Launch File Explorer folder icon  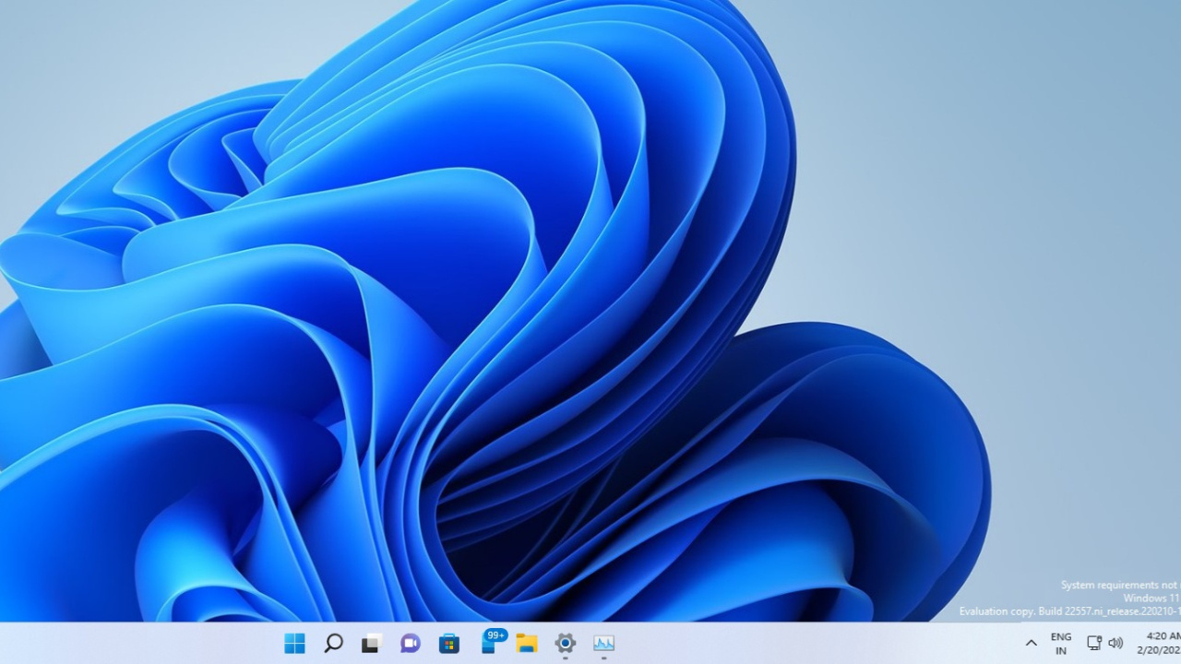(527, 643)
